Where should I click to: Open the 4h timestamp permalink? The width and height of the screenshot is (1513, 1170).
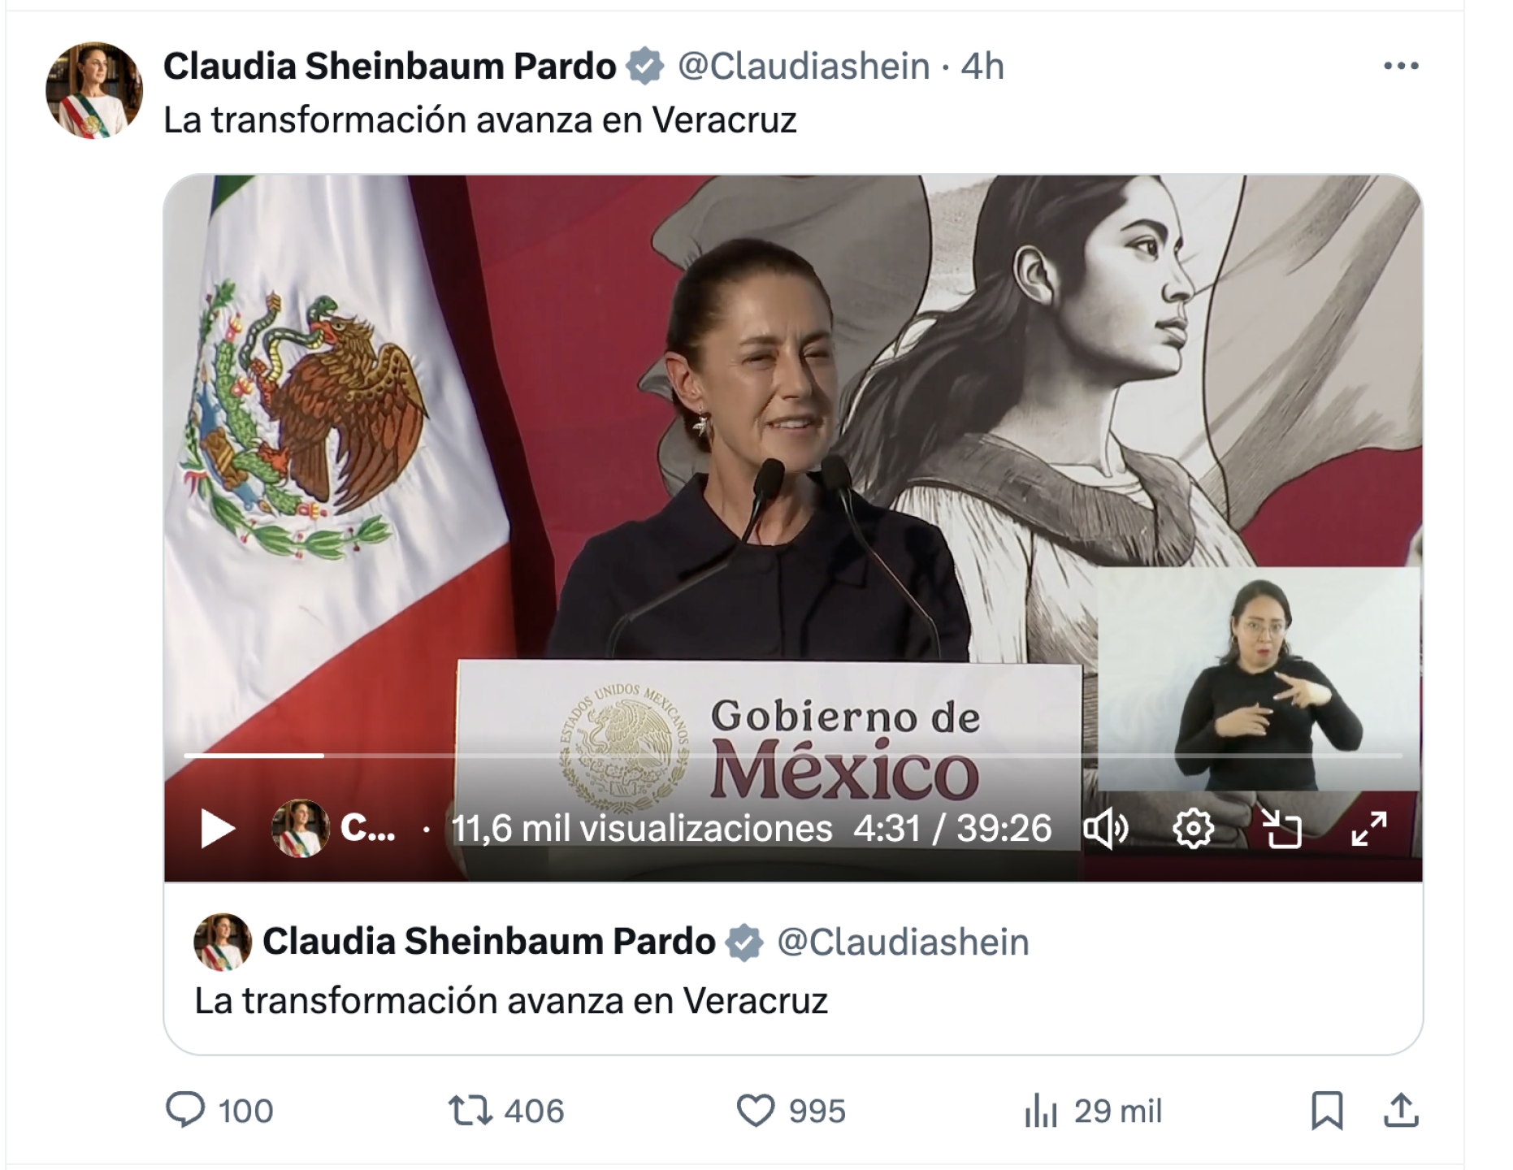coord(982,66)
